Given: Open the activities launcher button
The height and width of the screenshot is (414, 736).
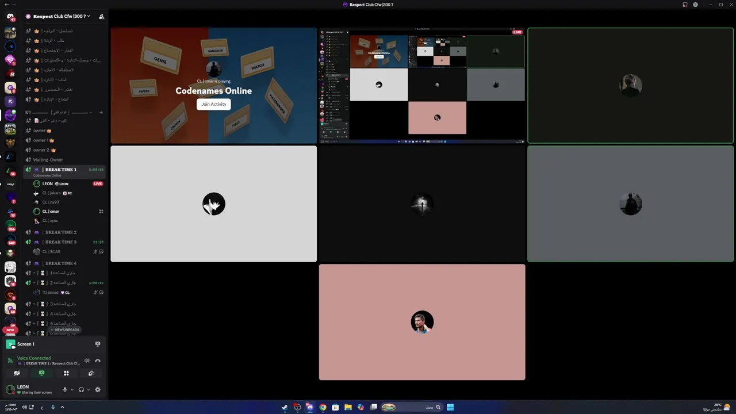Looking at the screenshot, I should (66, 373).
